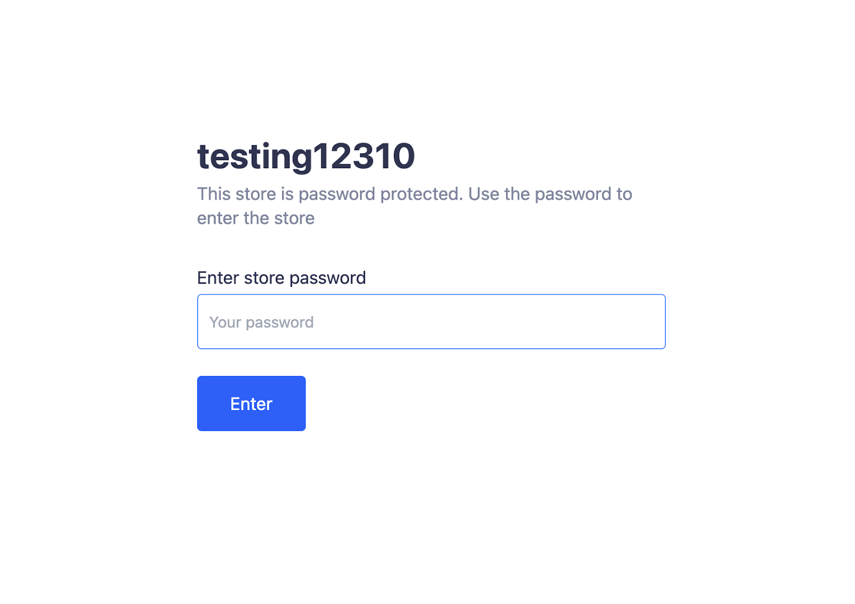Click the This store is password protected text
This screenshot has width=855, height=604.
tap(330, 194)
